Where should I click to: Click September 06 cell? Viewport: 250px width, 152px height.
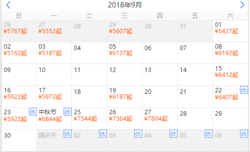(160, 53)
